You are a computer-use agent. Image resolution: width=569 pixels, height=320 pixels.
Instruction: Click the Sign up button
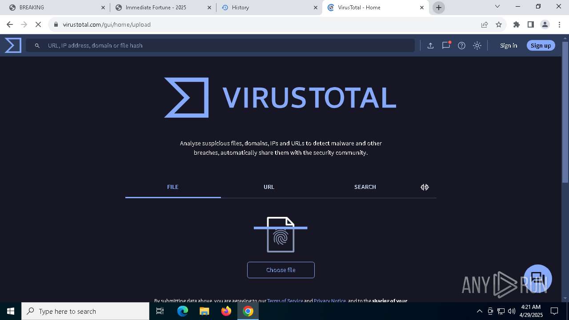(541, 45)
